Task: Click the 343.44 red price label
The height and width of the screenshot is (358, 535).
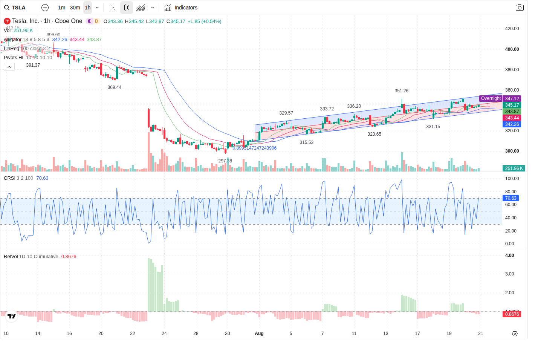Action: tap(512, 118)
